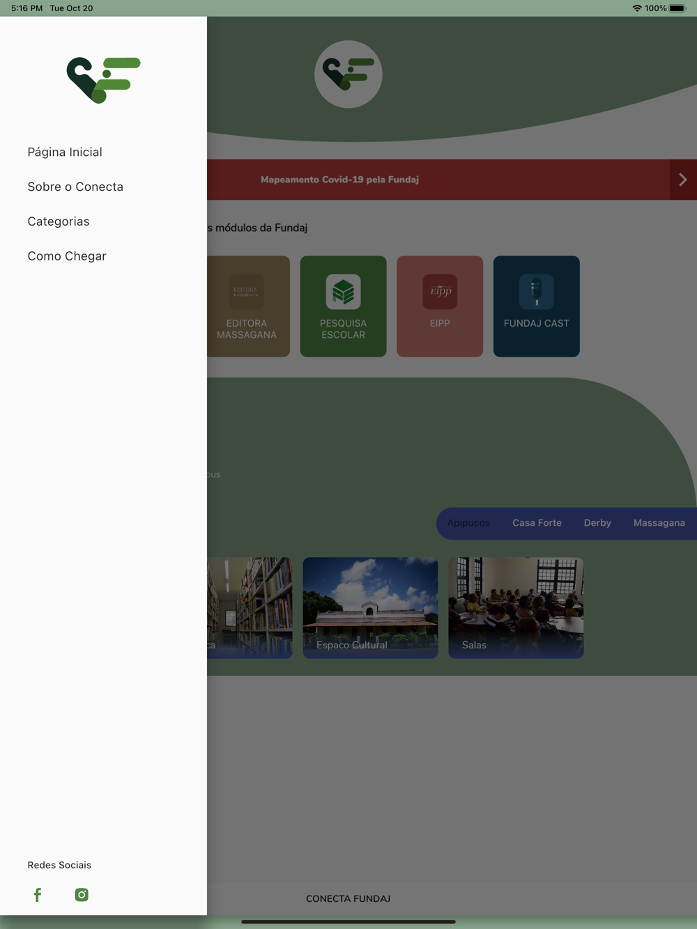Screen dimensions: 697x929
Task: Expand the Covid-19 banner with the chevron arrow
Action: click(683, 180)
